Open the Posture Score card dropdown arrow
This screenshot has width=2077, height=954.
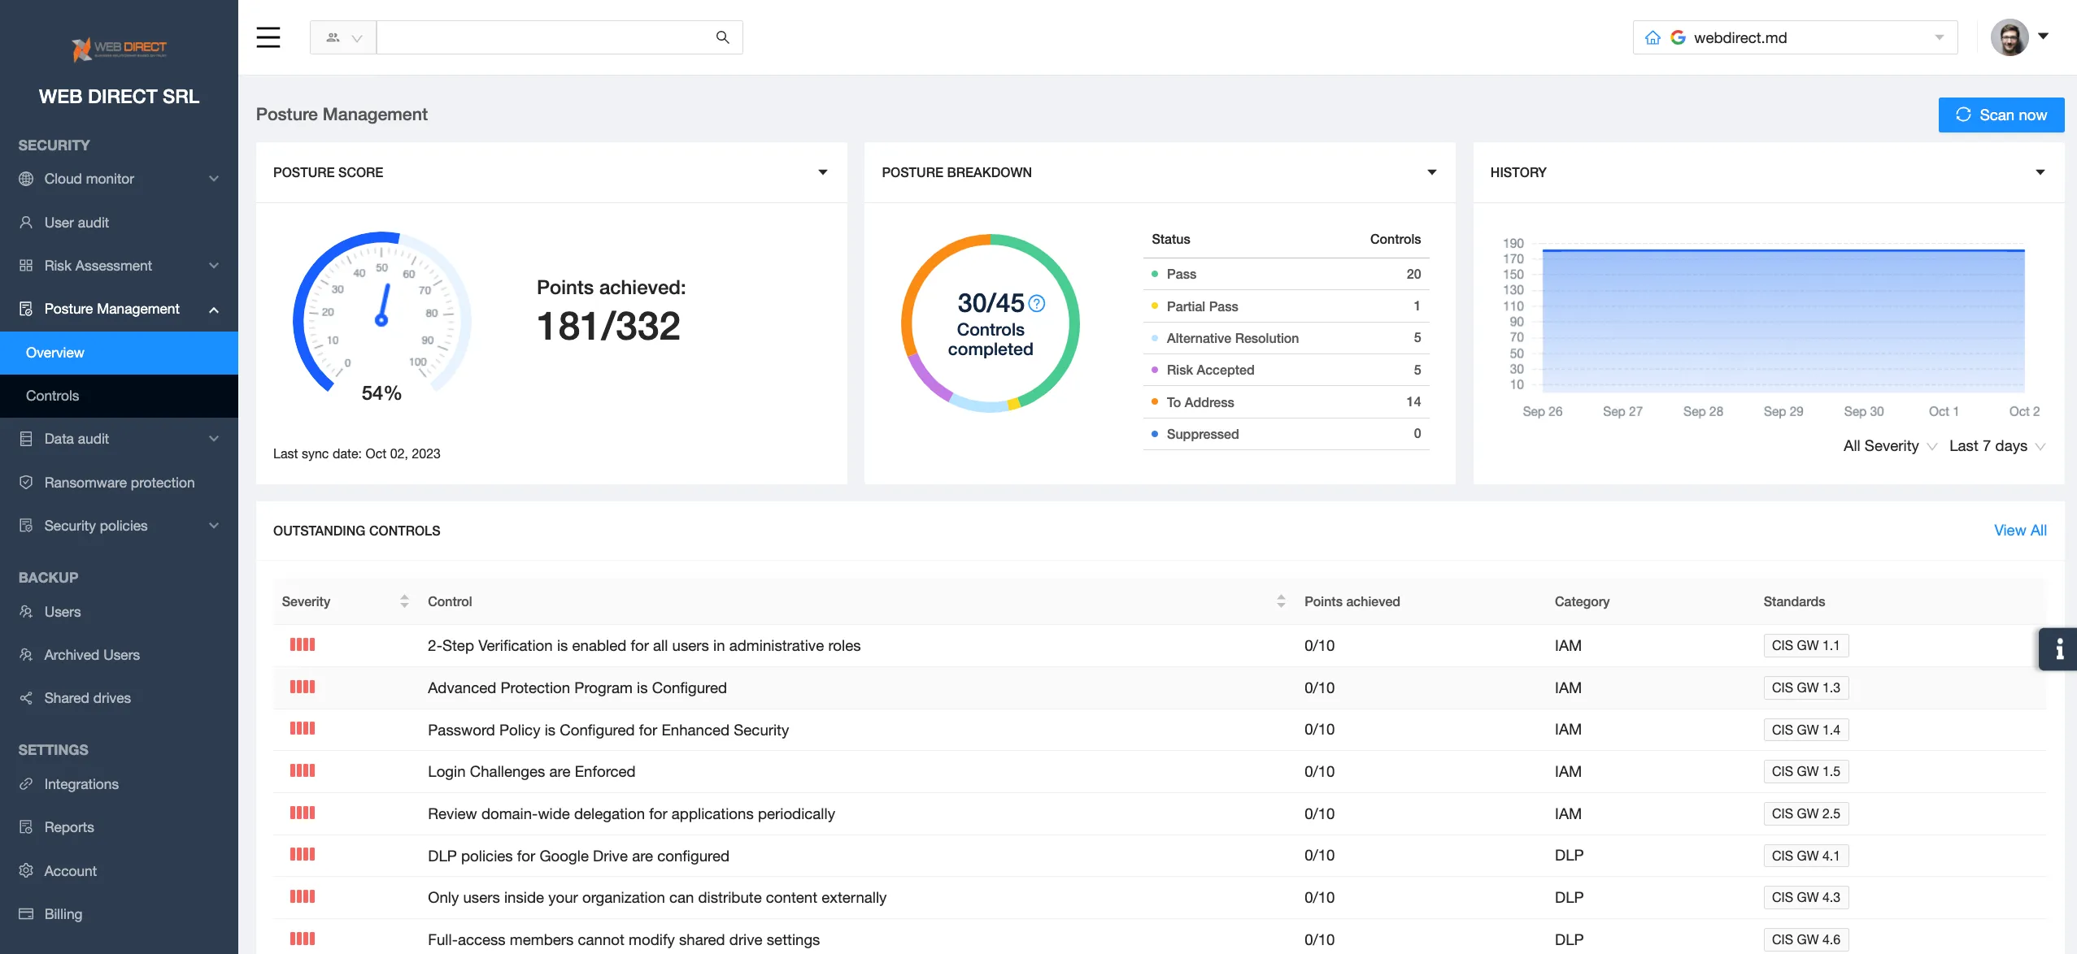823,172
